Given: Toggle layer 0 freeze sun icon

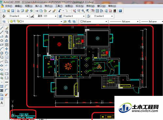Looking at the screenshot, I should click(11, 22).
